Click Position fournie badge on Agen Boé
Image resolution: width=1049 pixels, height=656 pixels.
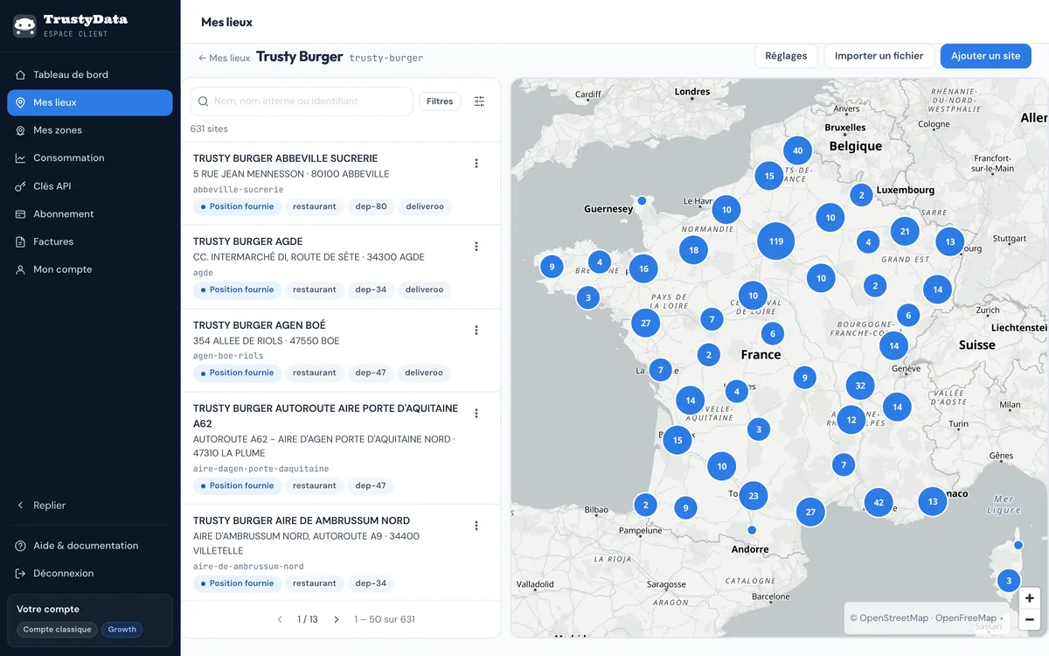[x=237, y=373]
